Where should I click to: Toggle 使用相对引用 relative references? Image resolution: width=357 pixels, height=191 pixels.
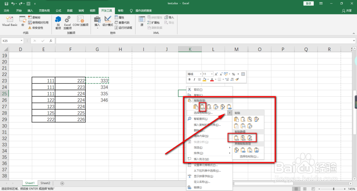click(38, 22)
